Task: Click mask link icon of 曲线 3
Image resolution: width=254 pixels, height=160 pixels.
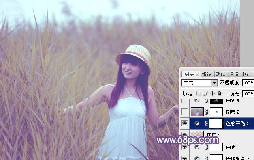Action: (x=206, y=147)
